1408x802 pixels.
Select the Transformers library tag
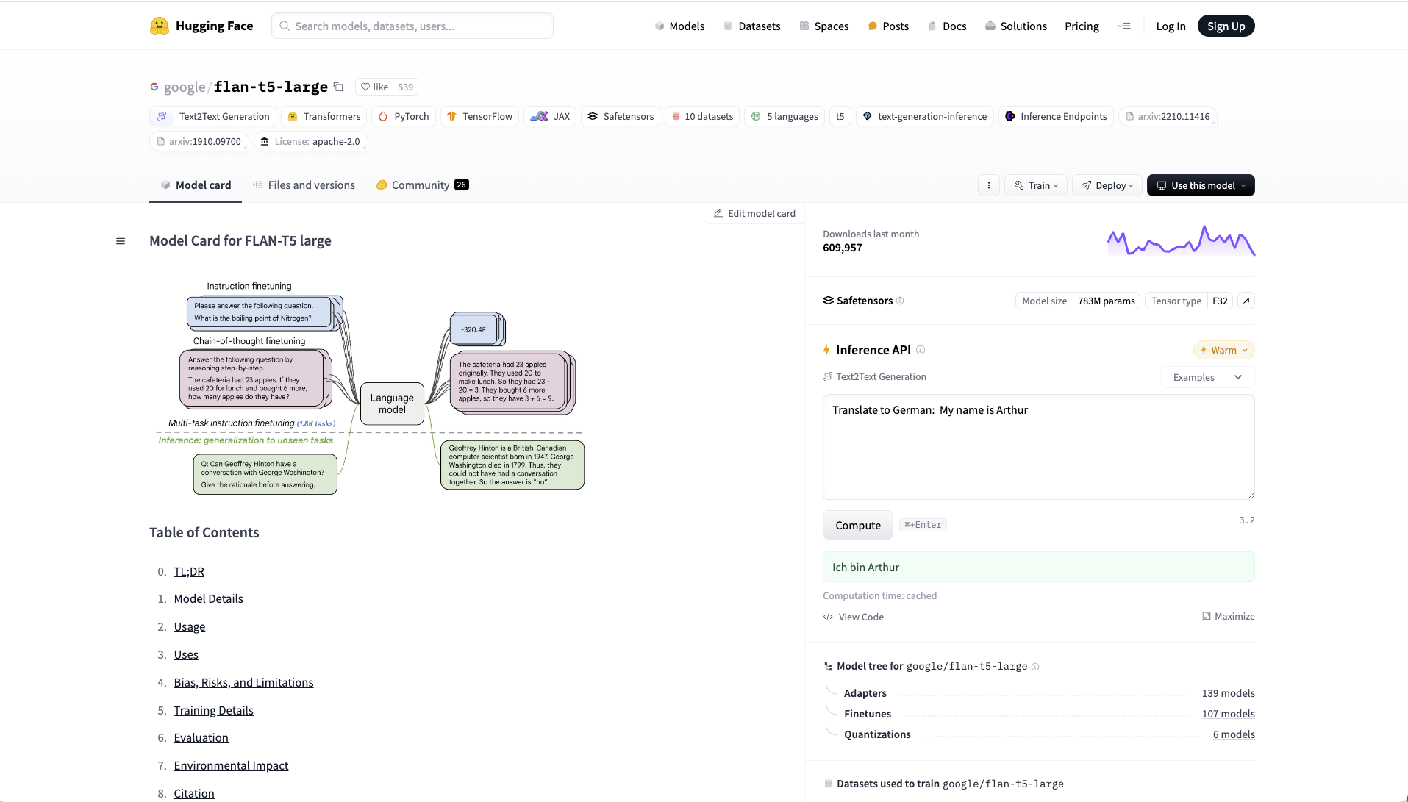[x=324, y=116]
